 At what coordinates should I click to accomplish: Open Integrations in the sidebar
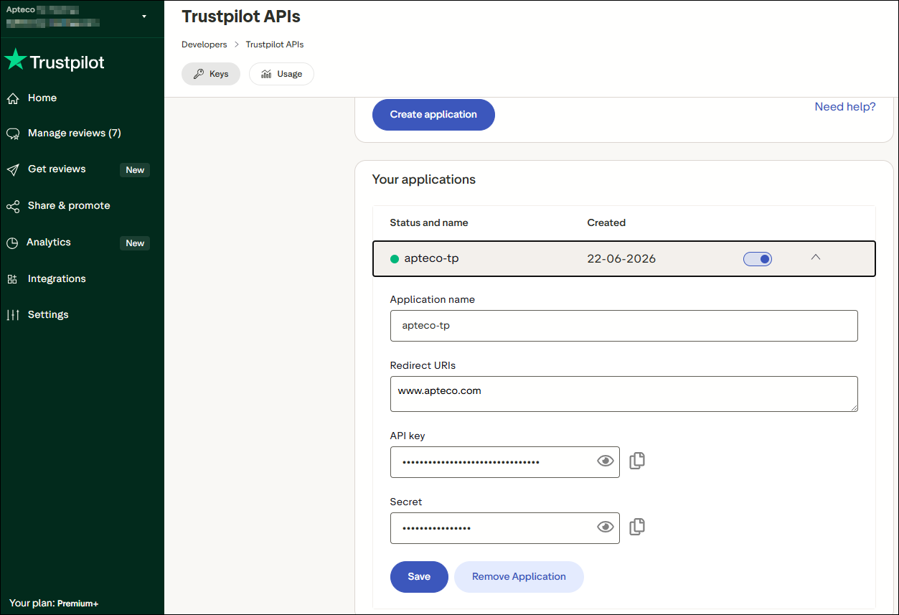(57, 279)
